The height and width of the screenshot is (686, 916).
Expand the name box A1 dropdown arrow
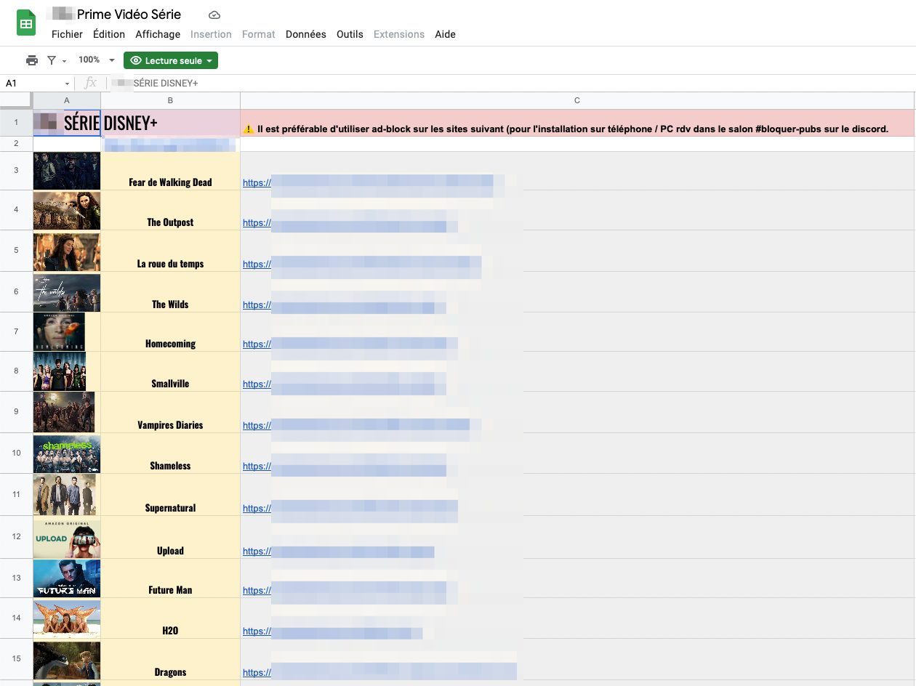(x=68, y=84)
